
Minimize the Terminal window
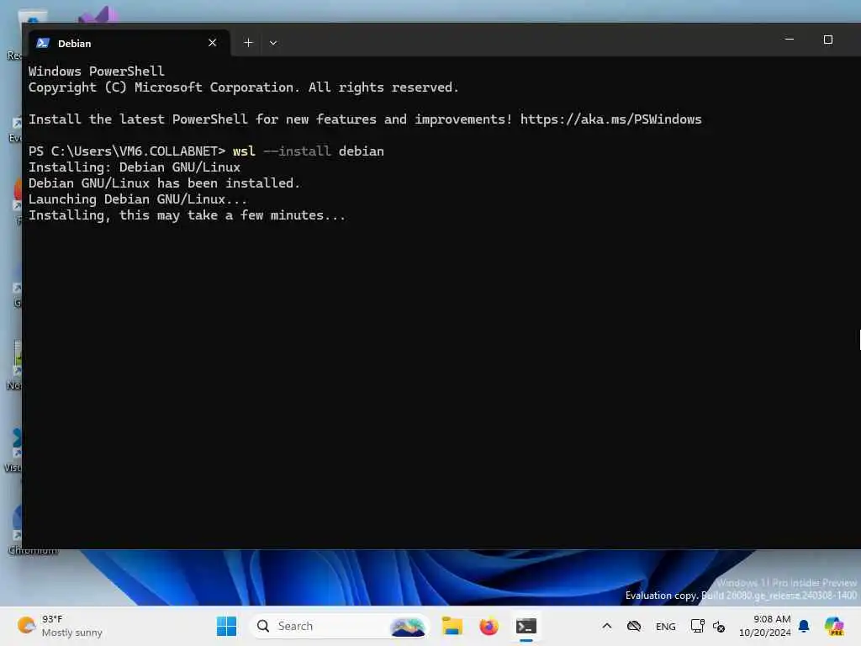point(789,40)
